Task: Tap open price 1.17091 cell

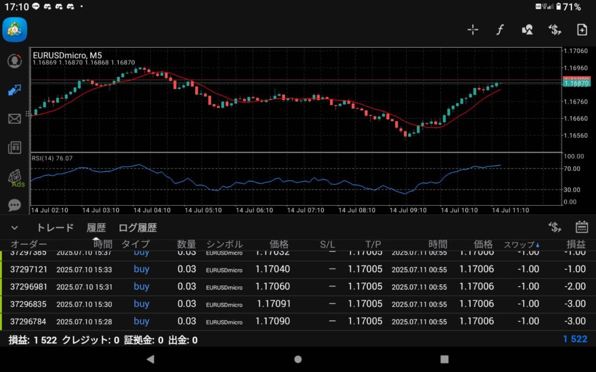Action: tap(274, 304)
